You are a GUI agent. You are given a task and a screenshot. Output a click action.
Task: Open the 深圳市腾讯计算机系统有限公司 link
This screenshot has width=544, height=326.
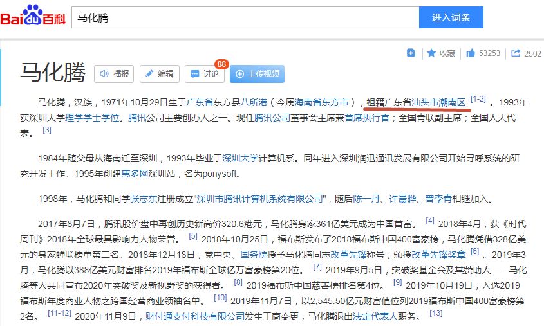tap(260, 199)
